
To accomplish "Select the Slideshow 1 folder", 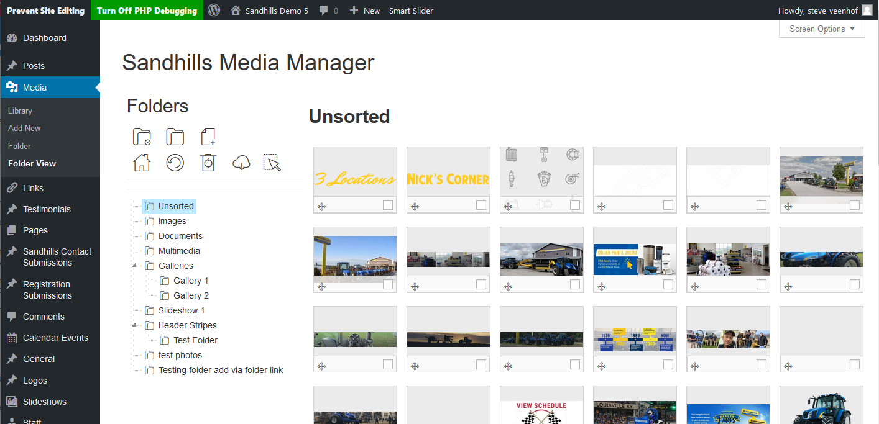I will 175,310.
